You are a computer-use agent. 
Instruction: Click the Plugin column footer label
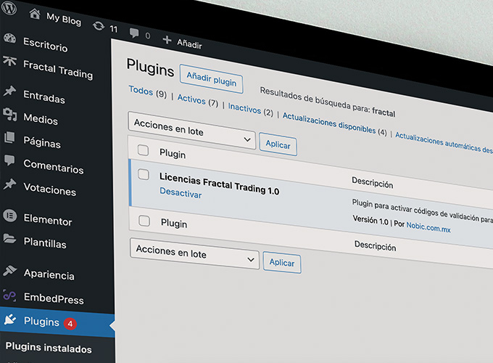(x=174, y=223)
